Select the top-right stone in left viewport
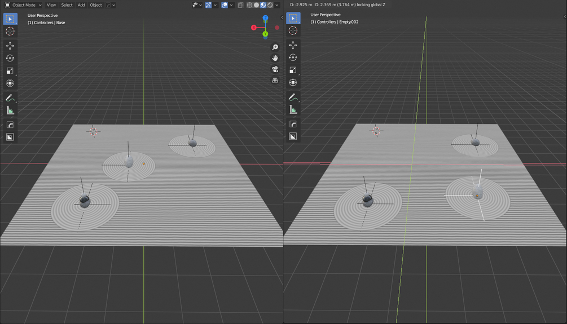 pyautogui.click(x=193, y=143)
